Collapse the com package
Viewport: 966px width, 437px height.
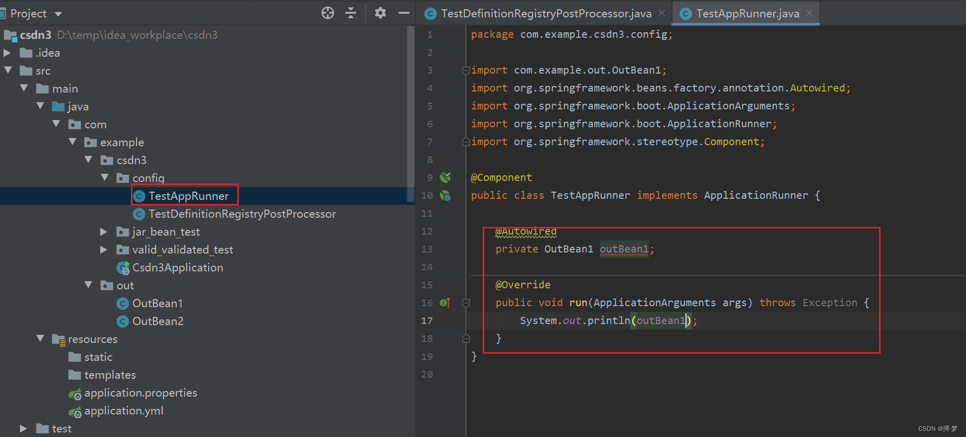56,124
